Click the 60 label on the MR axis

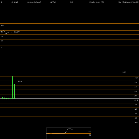pos(136,87)
